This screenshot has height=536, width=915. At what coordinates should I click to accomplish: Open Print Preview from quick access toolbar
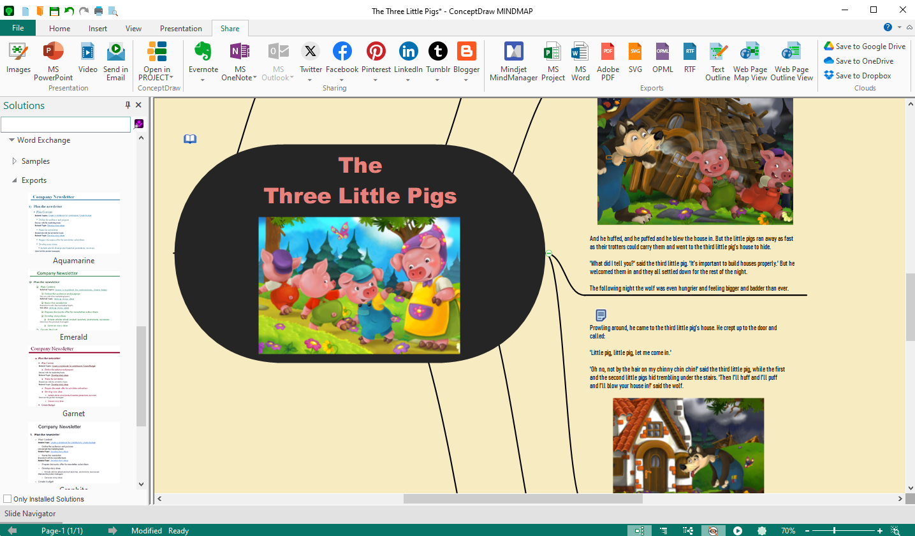113,11
